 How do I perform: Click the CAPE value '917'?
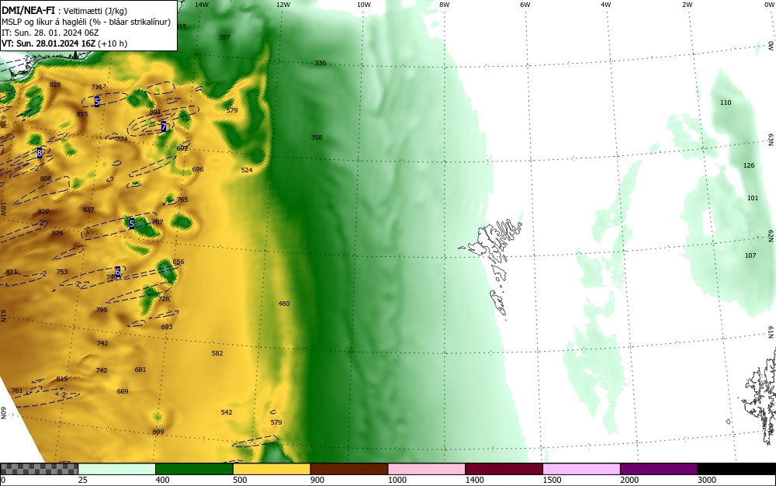tap(43, 211)
